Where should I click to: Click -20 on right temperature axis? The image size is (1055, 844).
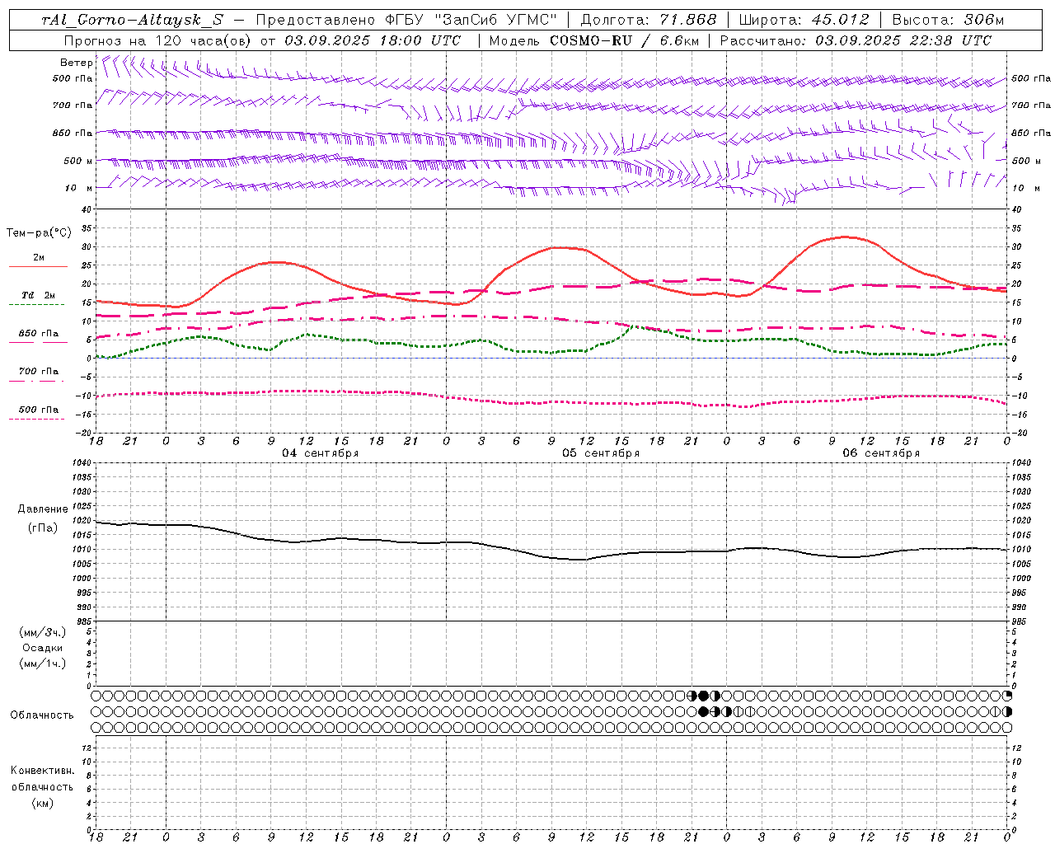1018,433
